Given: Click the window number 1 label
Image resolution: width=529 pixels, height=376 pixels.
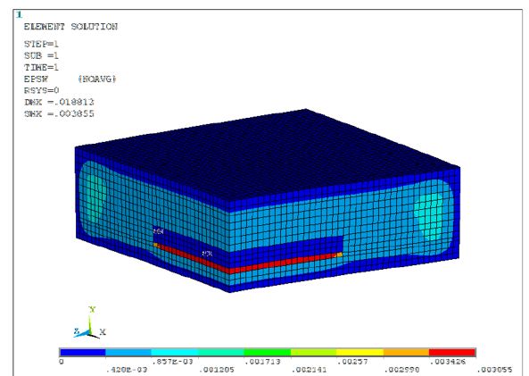Looking at the screenshot, I should coord(20,14).
